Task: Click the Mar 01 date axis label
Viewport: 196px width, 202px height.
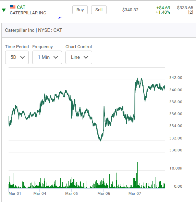Action: 15,193
